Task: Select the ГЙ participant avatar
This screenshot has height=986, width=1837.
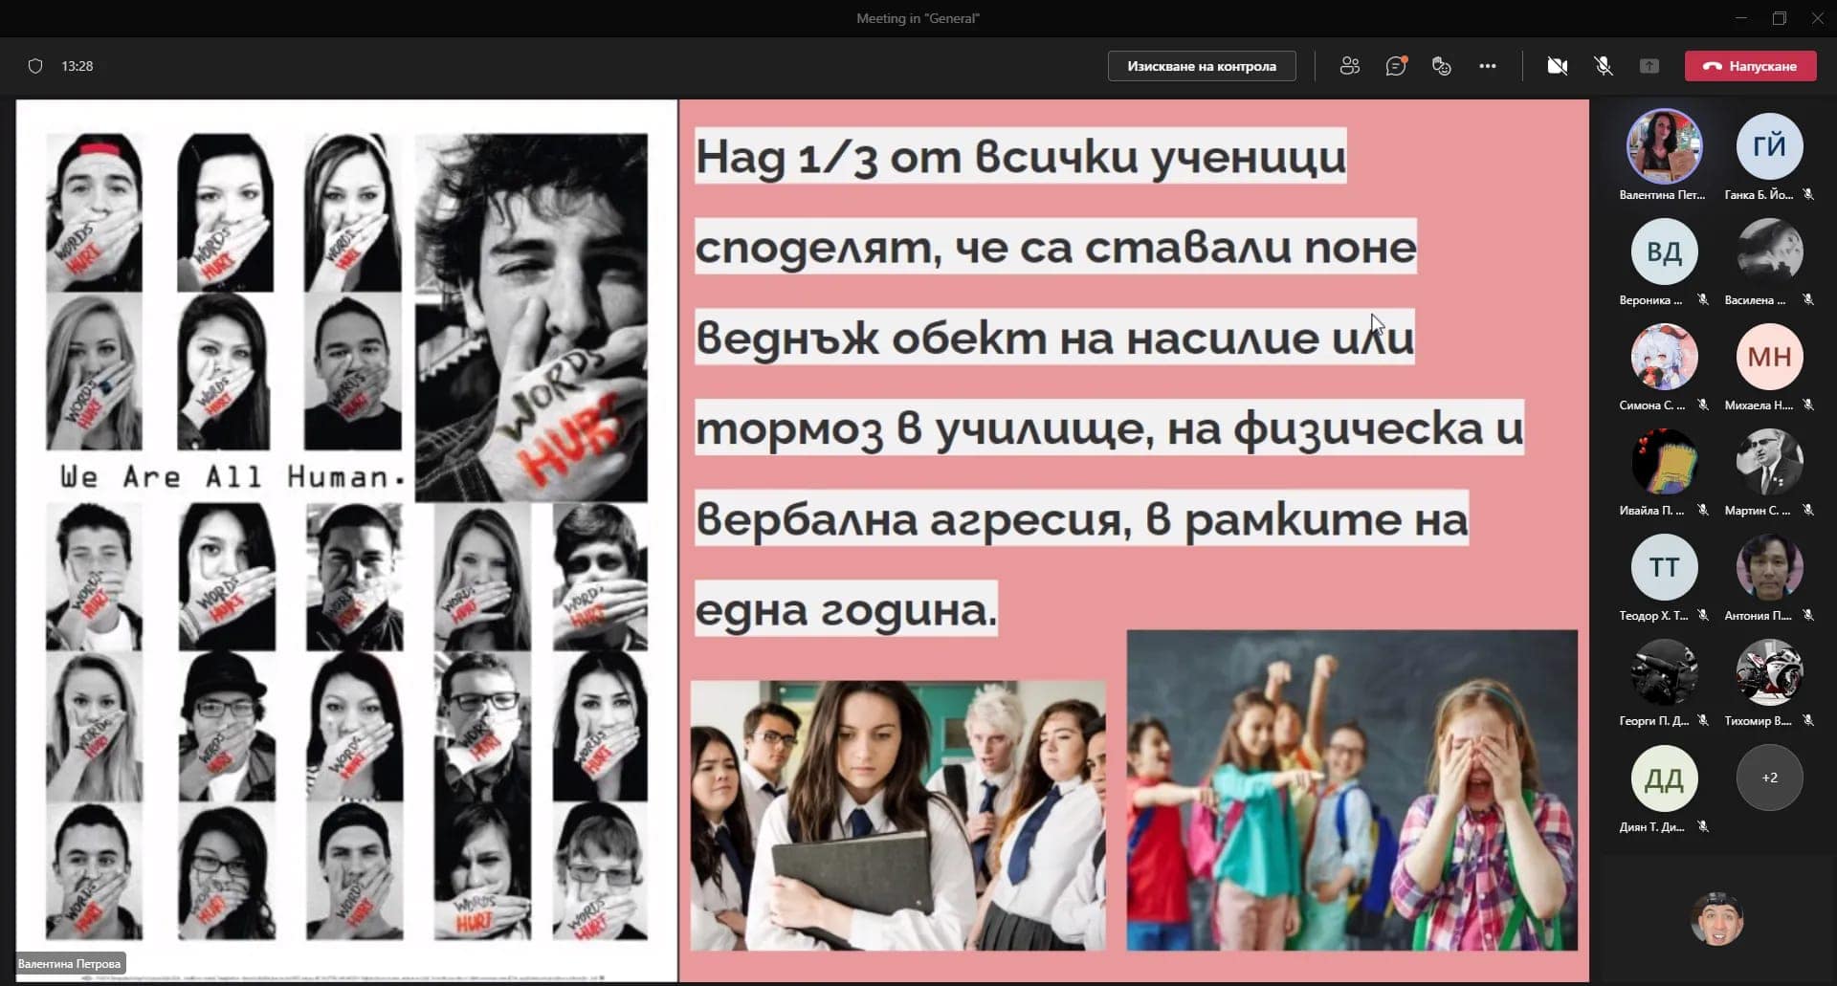Action: pyautogui.click(x=1770, y=146)
